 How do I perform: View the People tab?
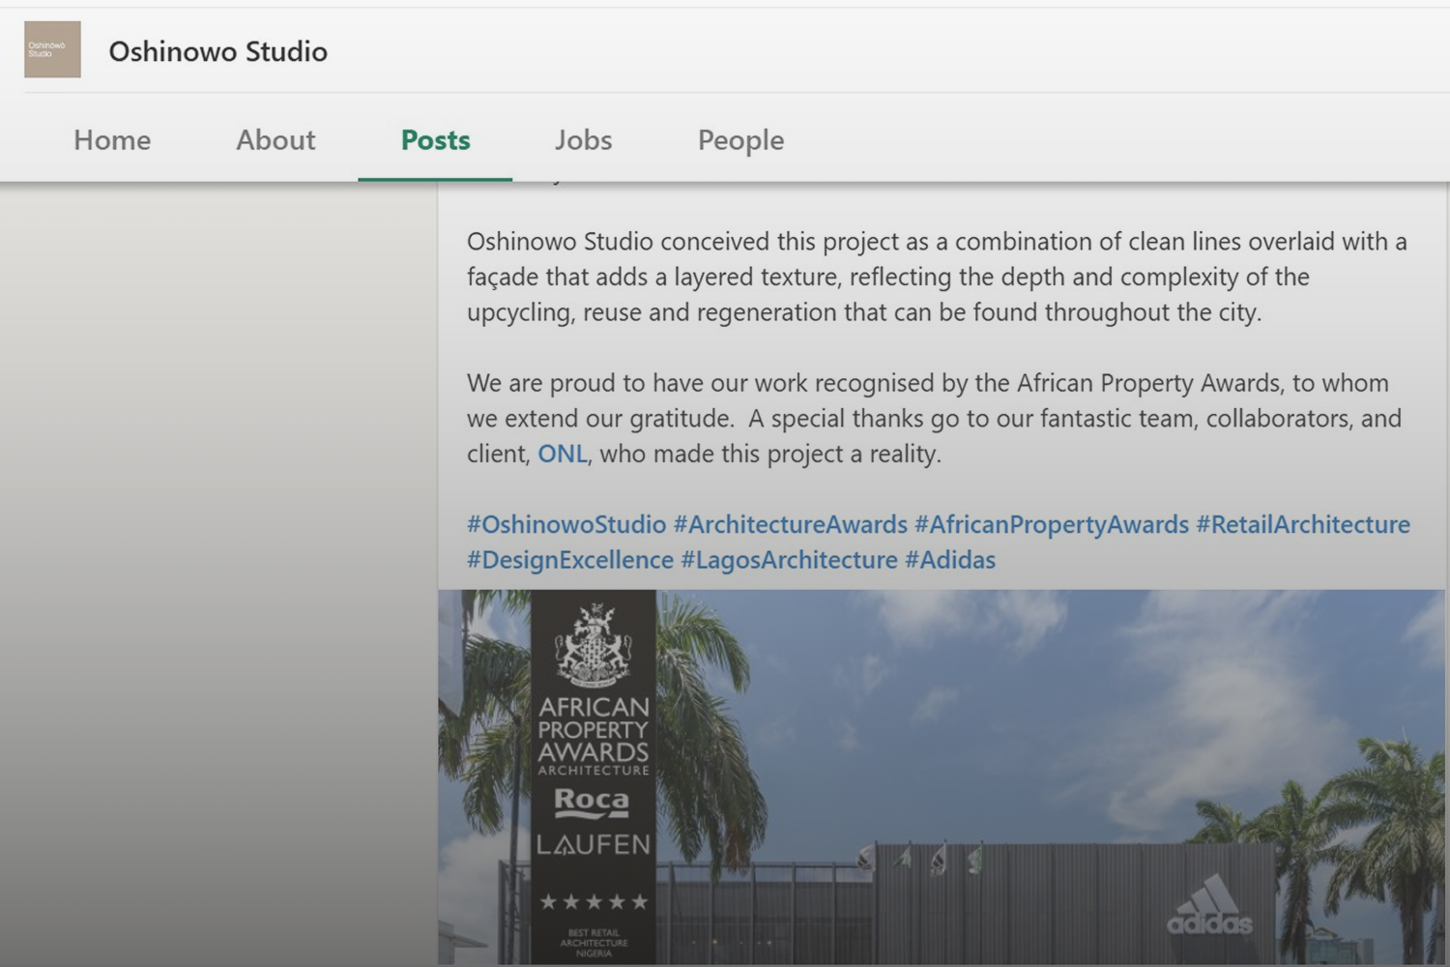pyautogui.click(x=740, y=140)
